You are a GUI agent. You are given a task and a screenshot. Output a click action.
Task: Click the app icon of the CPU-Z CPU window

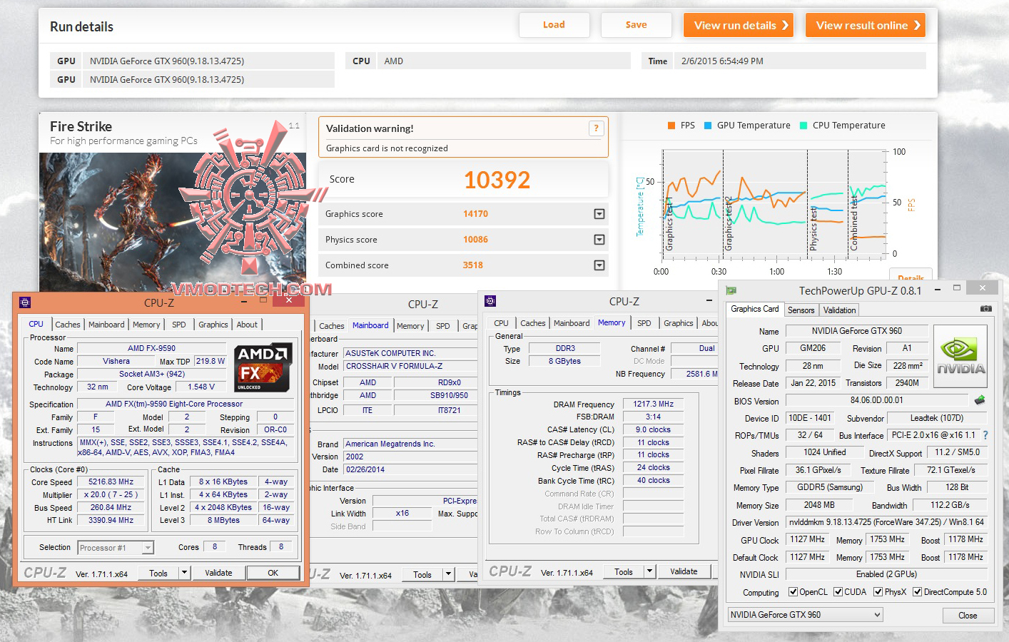(x=25, y=302)
